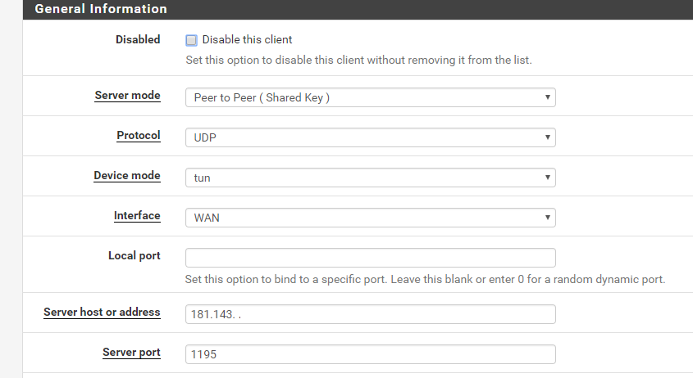
Task: Click the underlined Interface label
Action: 137,215
